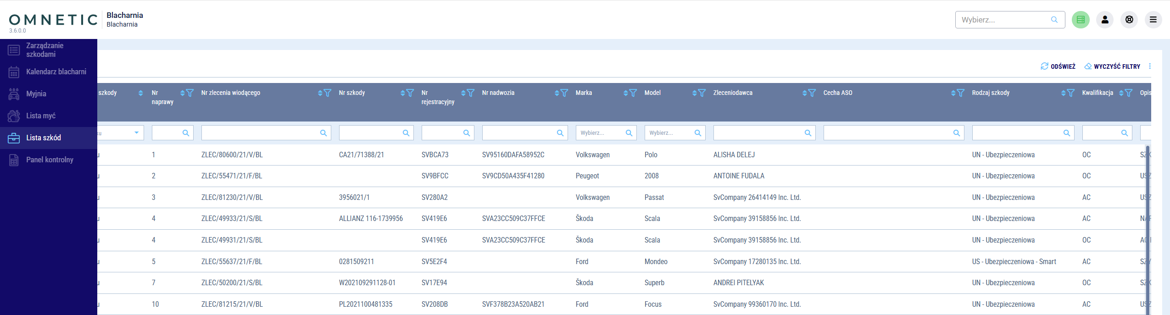Image resolution: width=1170 pixels, height=315 pixels.
Task: Click the vertical scrollbar of the table
Action: (1148, 229)
